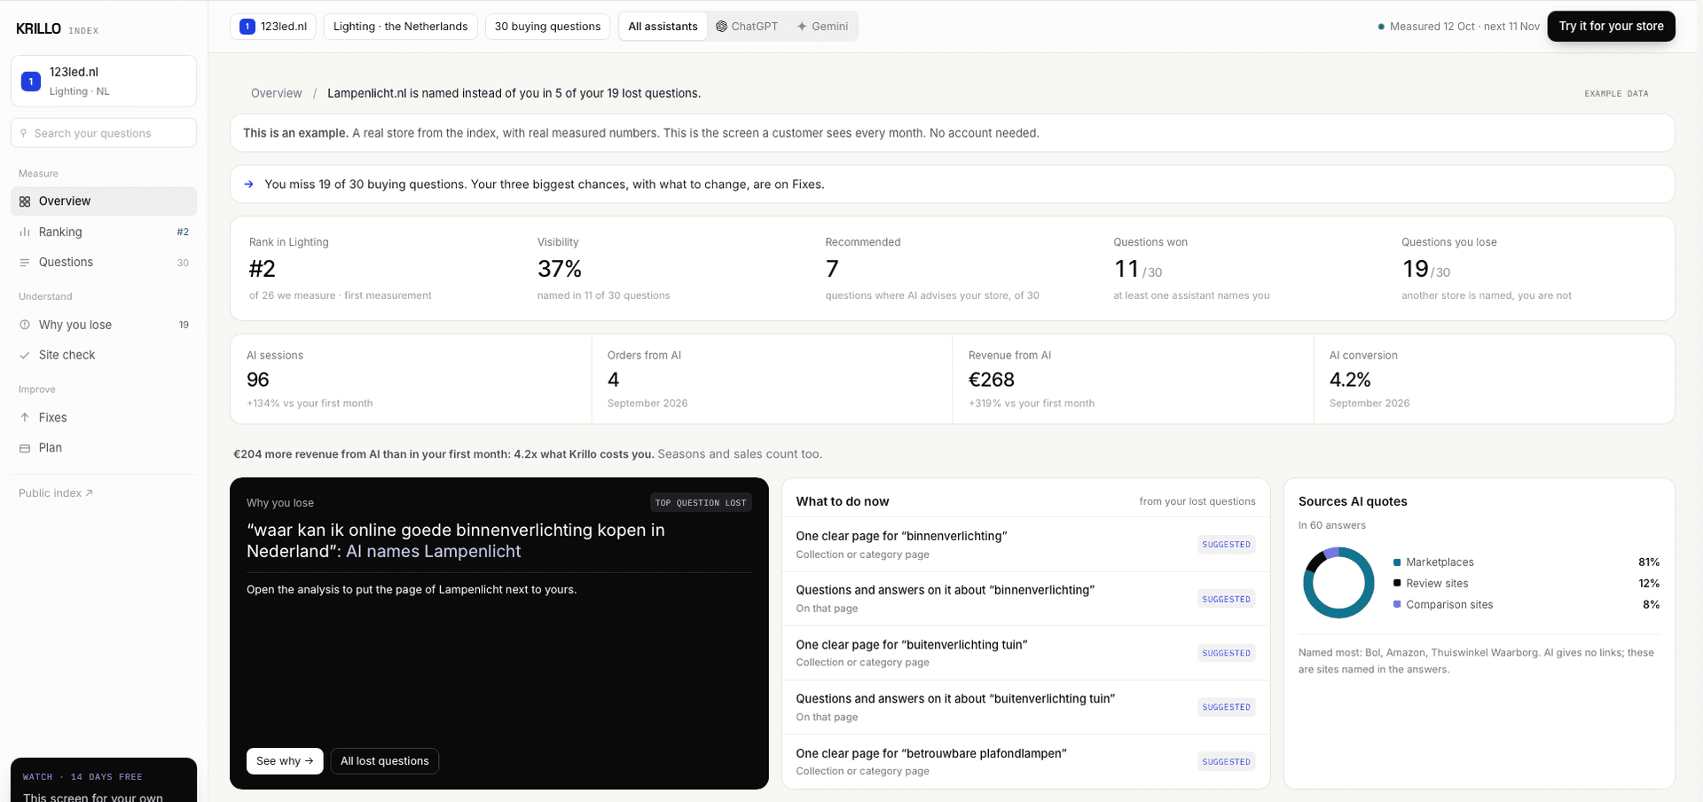Click the Why you lose circle icon
This screenshot has height=802, width=1703.
click(25, 325)
